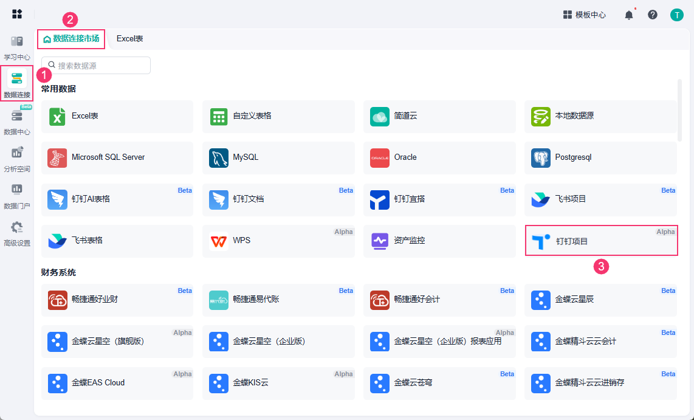
Task: Open the app grid icon at top-left
Action: (x=17, y=14)
